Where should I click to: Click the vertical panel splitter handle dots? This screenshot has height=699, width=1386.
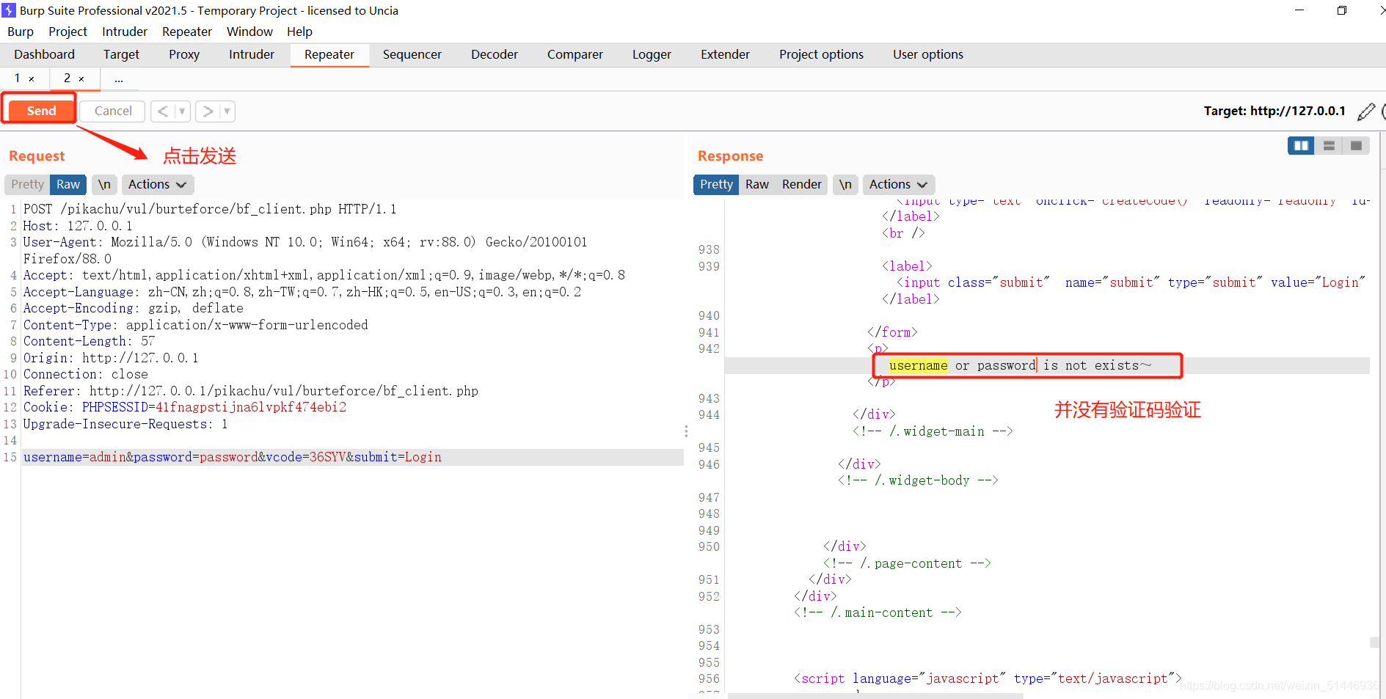coord(686,431)
